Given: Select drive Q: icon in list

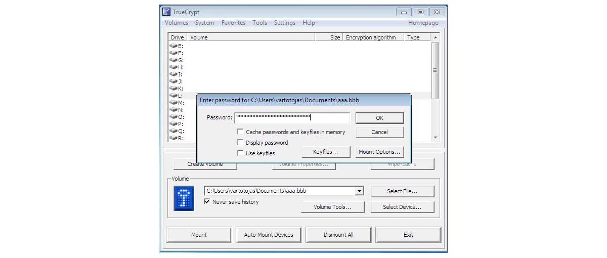Looking at the screenshot, I should pos(173,131).
